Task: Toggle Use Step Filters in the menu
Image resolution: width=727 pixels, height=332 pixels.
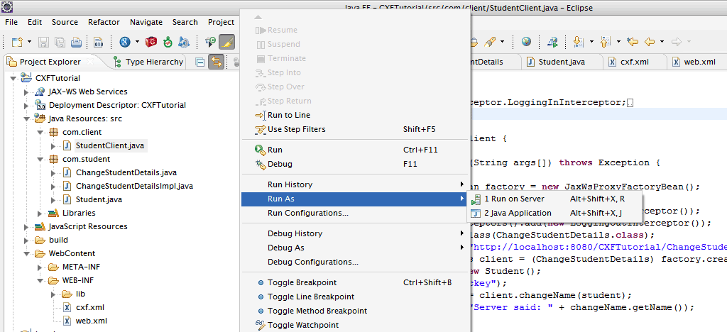Action: [296, 129]
